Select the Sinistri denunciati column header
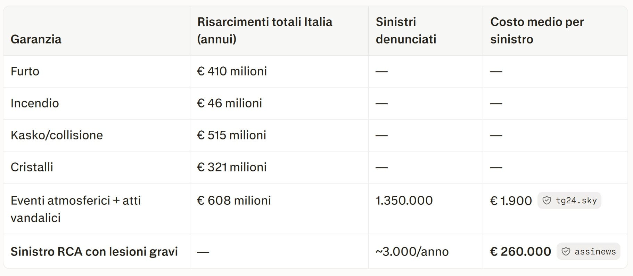The image size is (633, 276). 406,30
